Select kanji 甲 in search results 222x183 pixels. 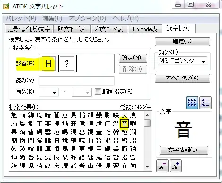pos(99,149)
